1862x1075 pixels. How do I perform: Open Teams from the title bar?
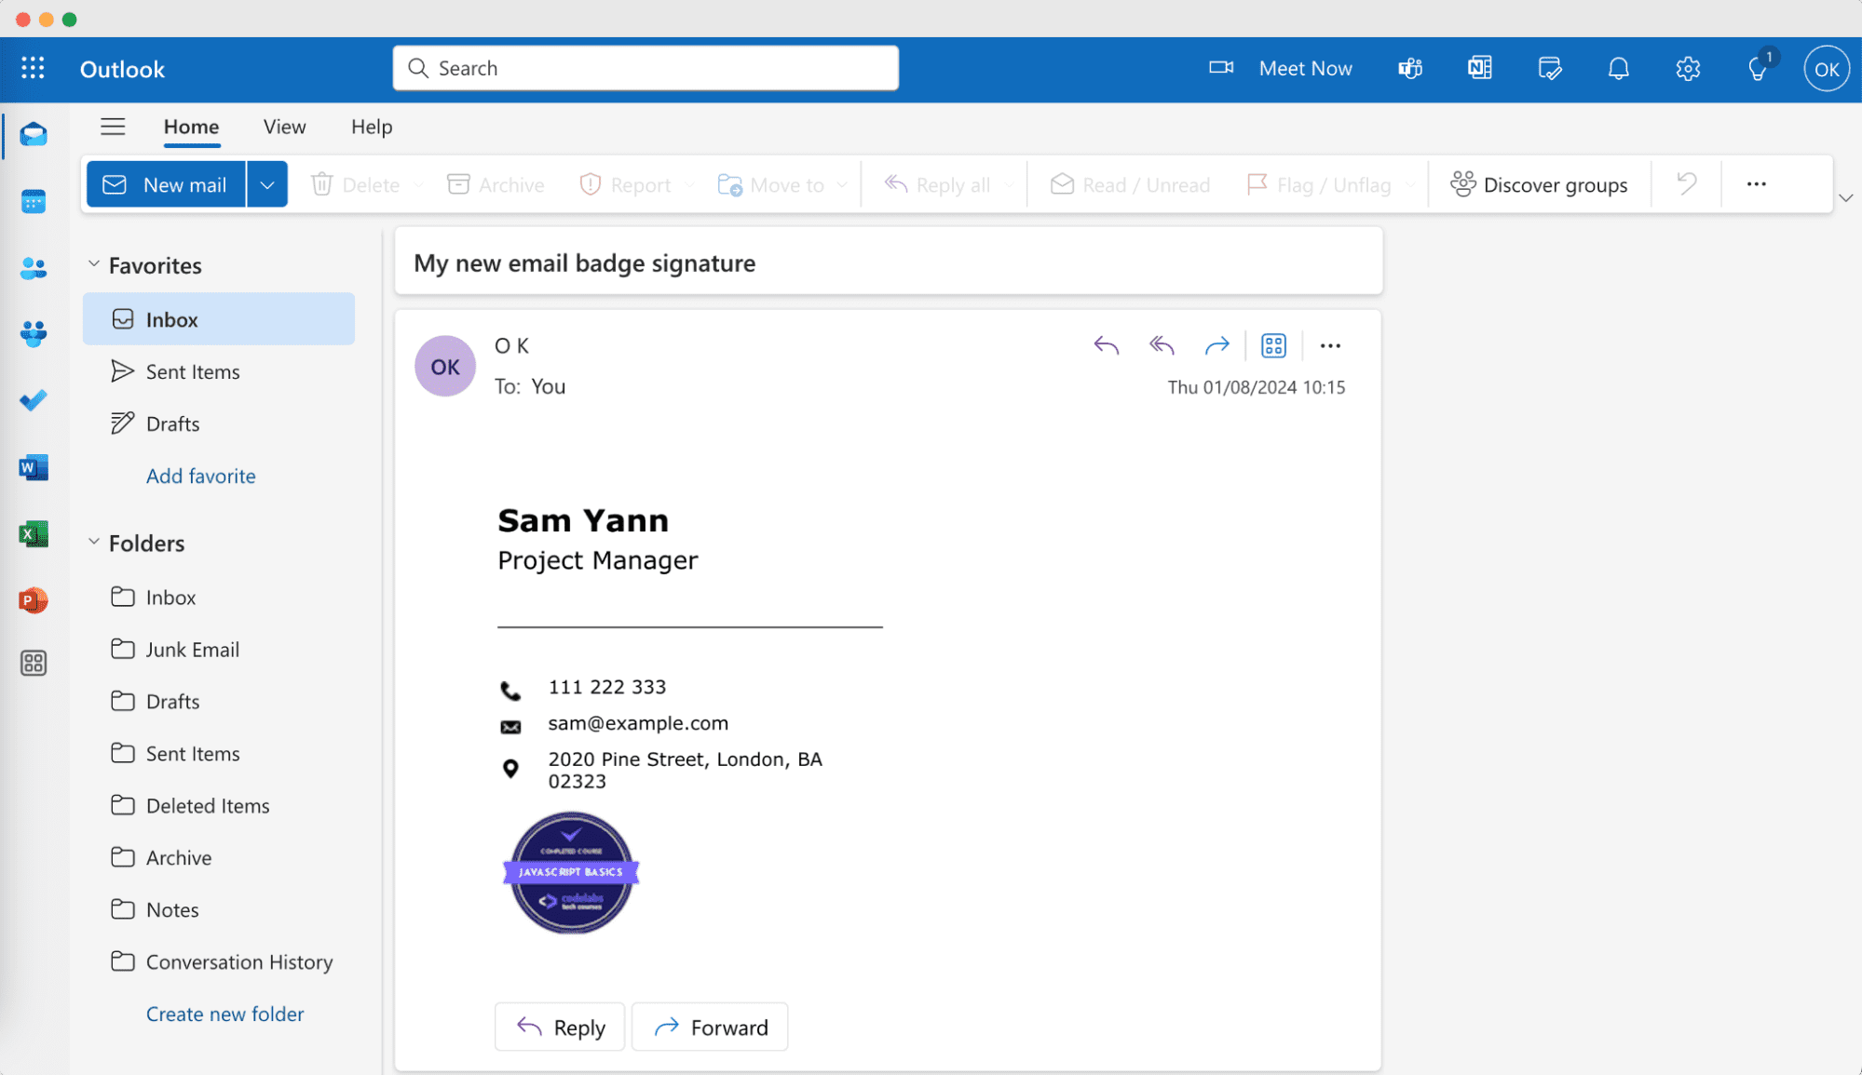1409,68
